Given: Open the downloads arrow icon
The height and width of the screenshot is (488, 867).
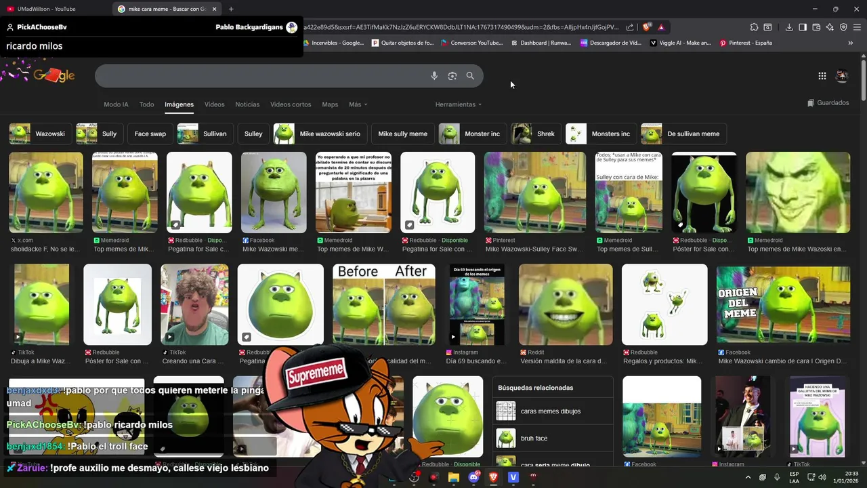Looking at the screenshot, I should point(789,27).
